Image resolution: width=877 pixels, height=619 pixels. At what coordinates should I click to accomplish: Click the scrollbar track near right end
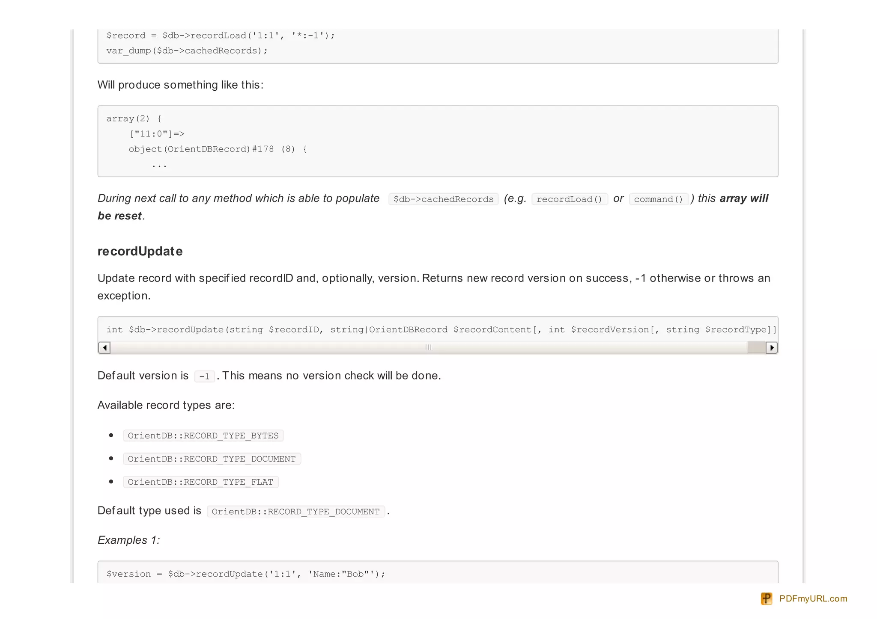[756, 347]
